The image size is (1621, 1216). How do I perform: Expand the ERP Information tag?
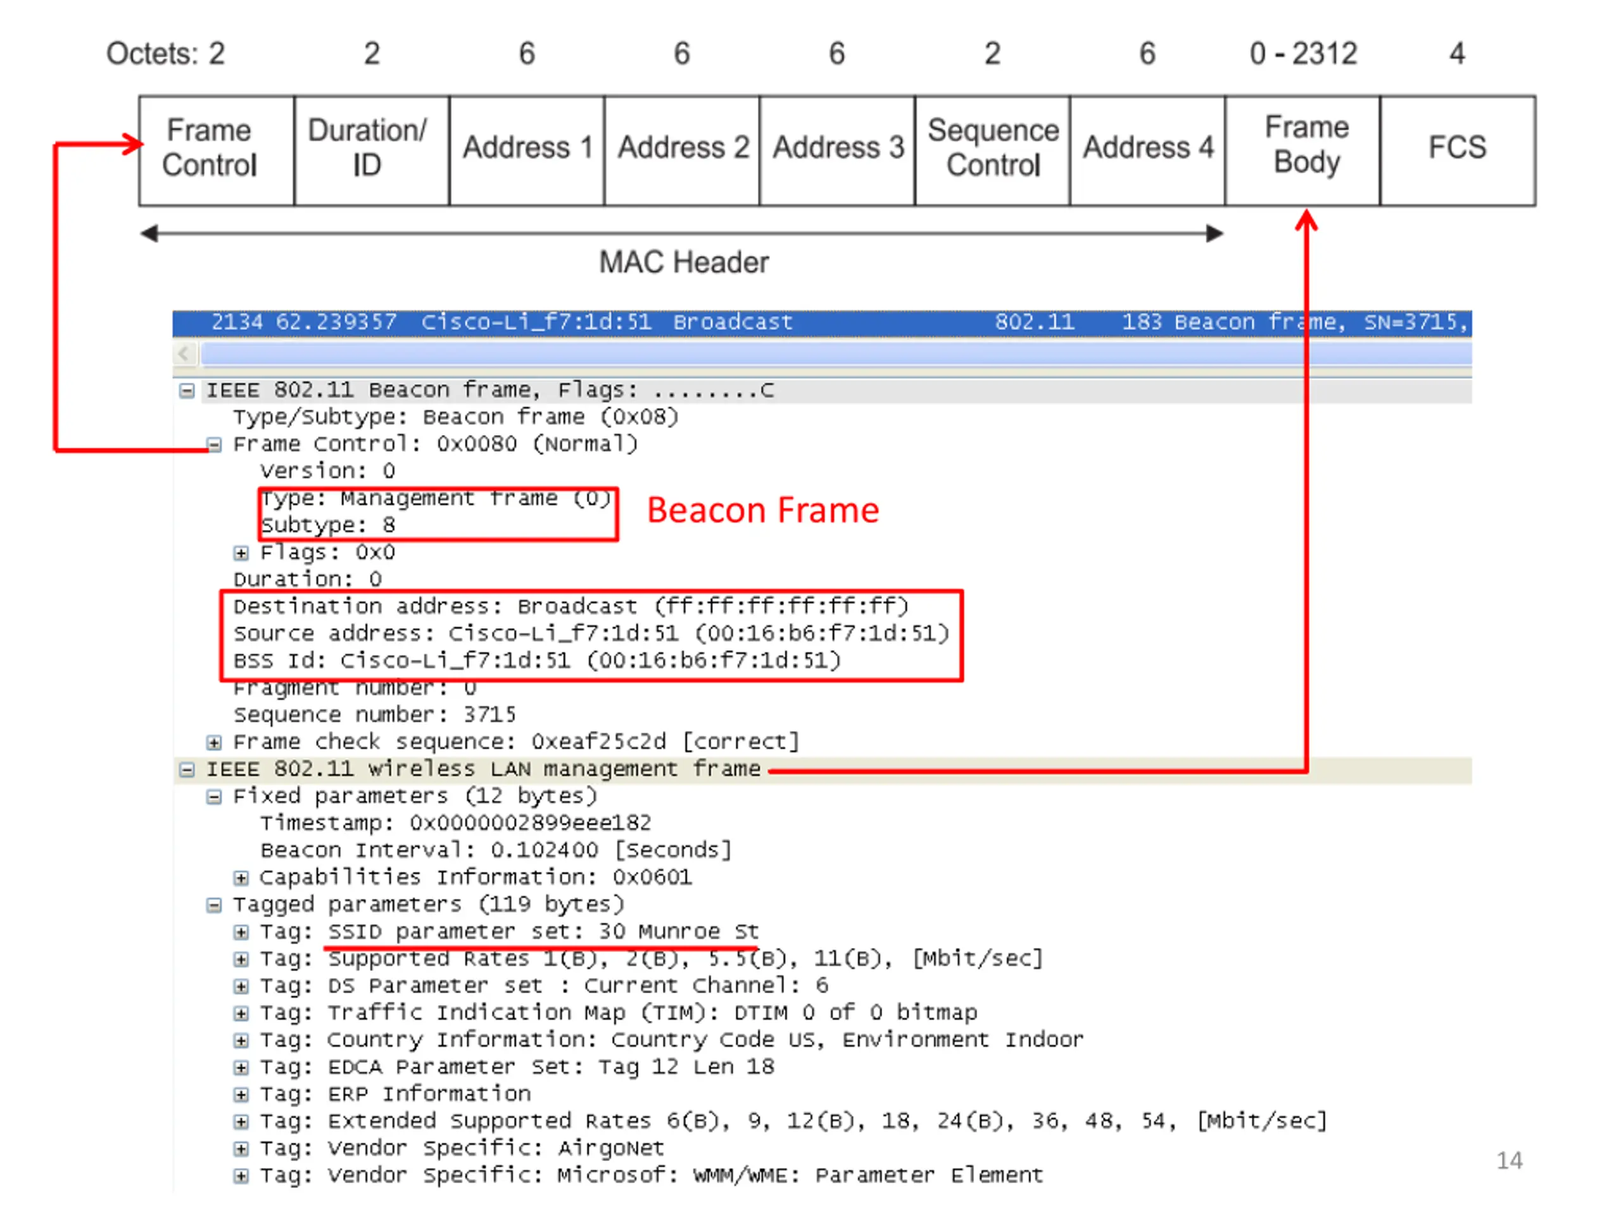[x=241, y=1096]
